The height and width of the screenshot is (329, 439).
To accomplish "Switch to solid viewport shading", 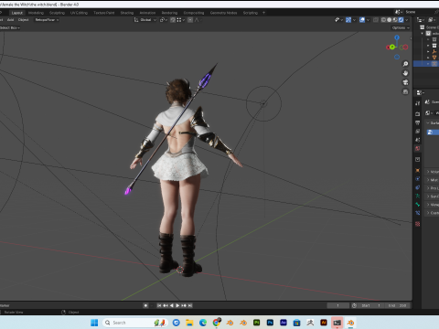I will coord(390,20).
